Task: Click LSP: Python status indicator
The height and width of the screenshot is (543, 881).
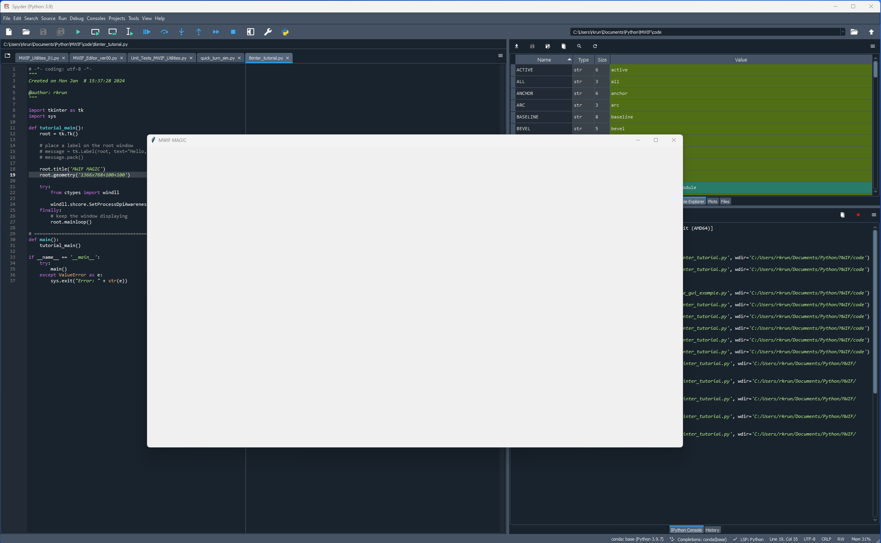Action: 748,539
